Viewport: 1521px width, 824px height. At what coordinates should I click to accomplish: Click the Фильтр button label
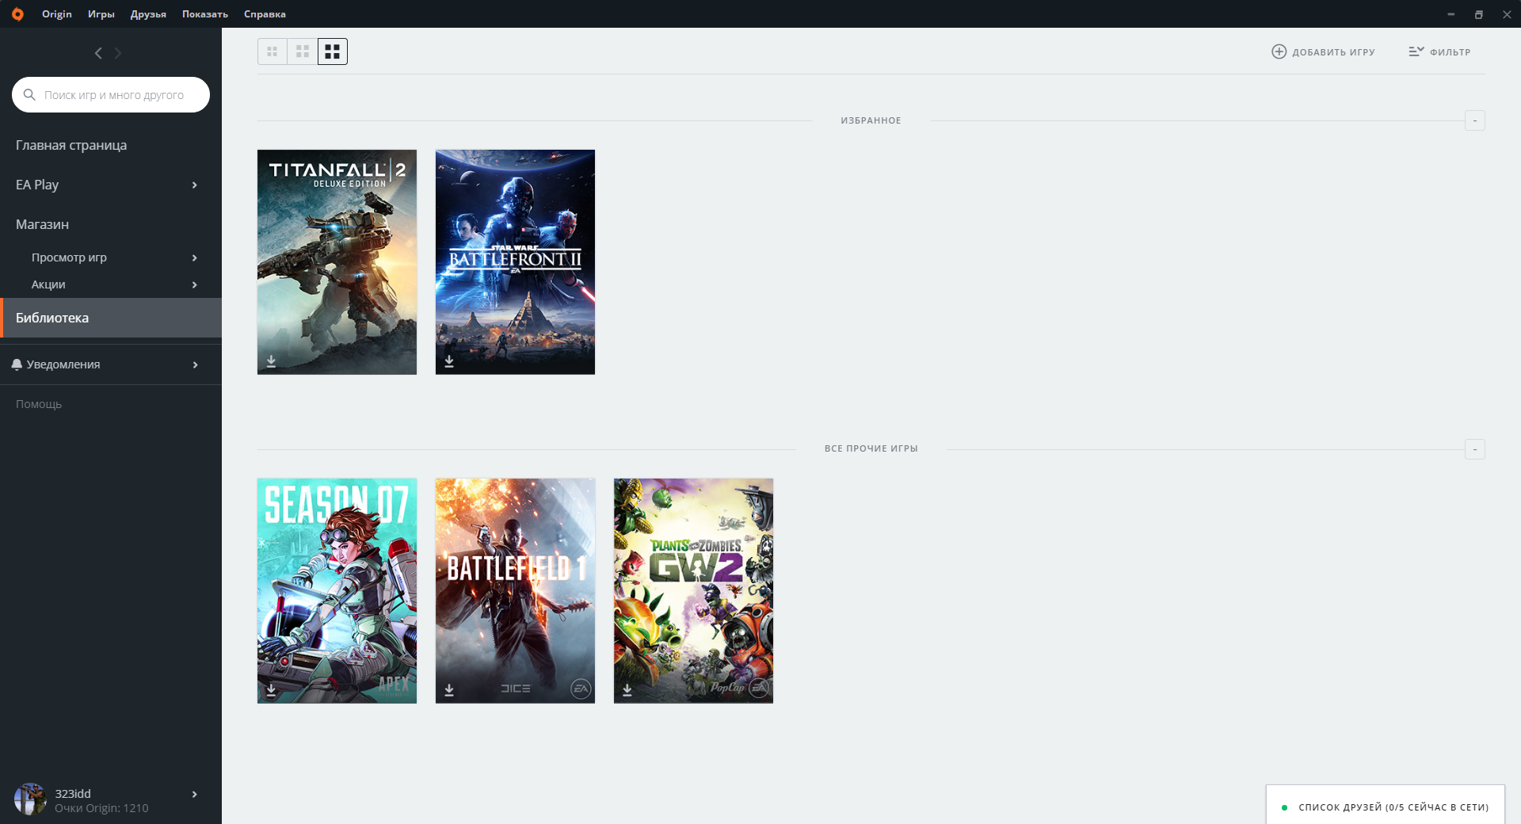(x=1450, y=52)
